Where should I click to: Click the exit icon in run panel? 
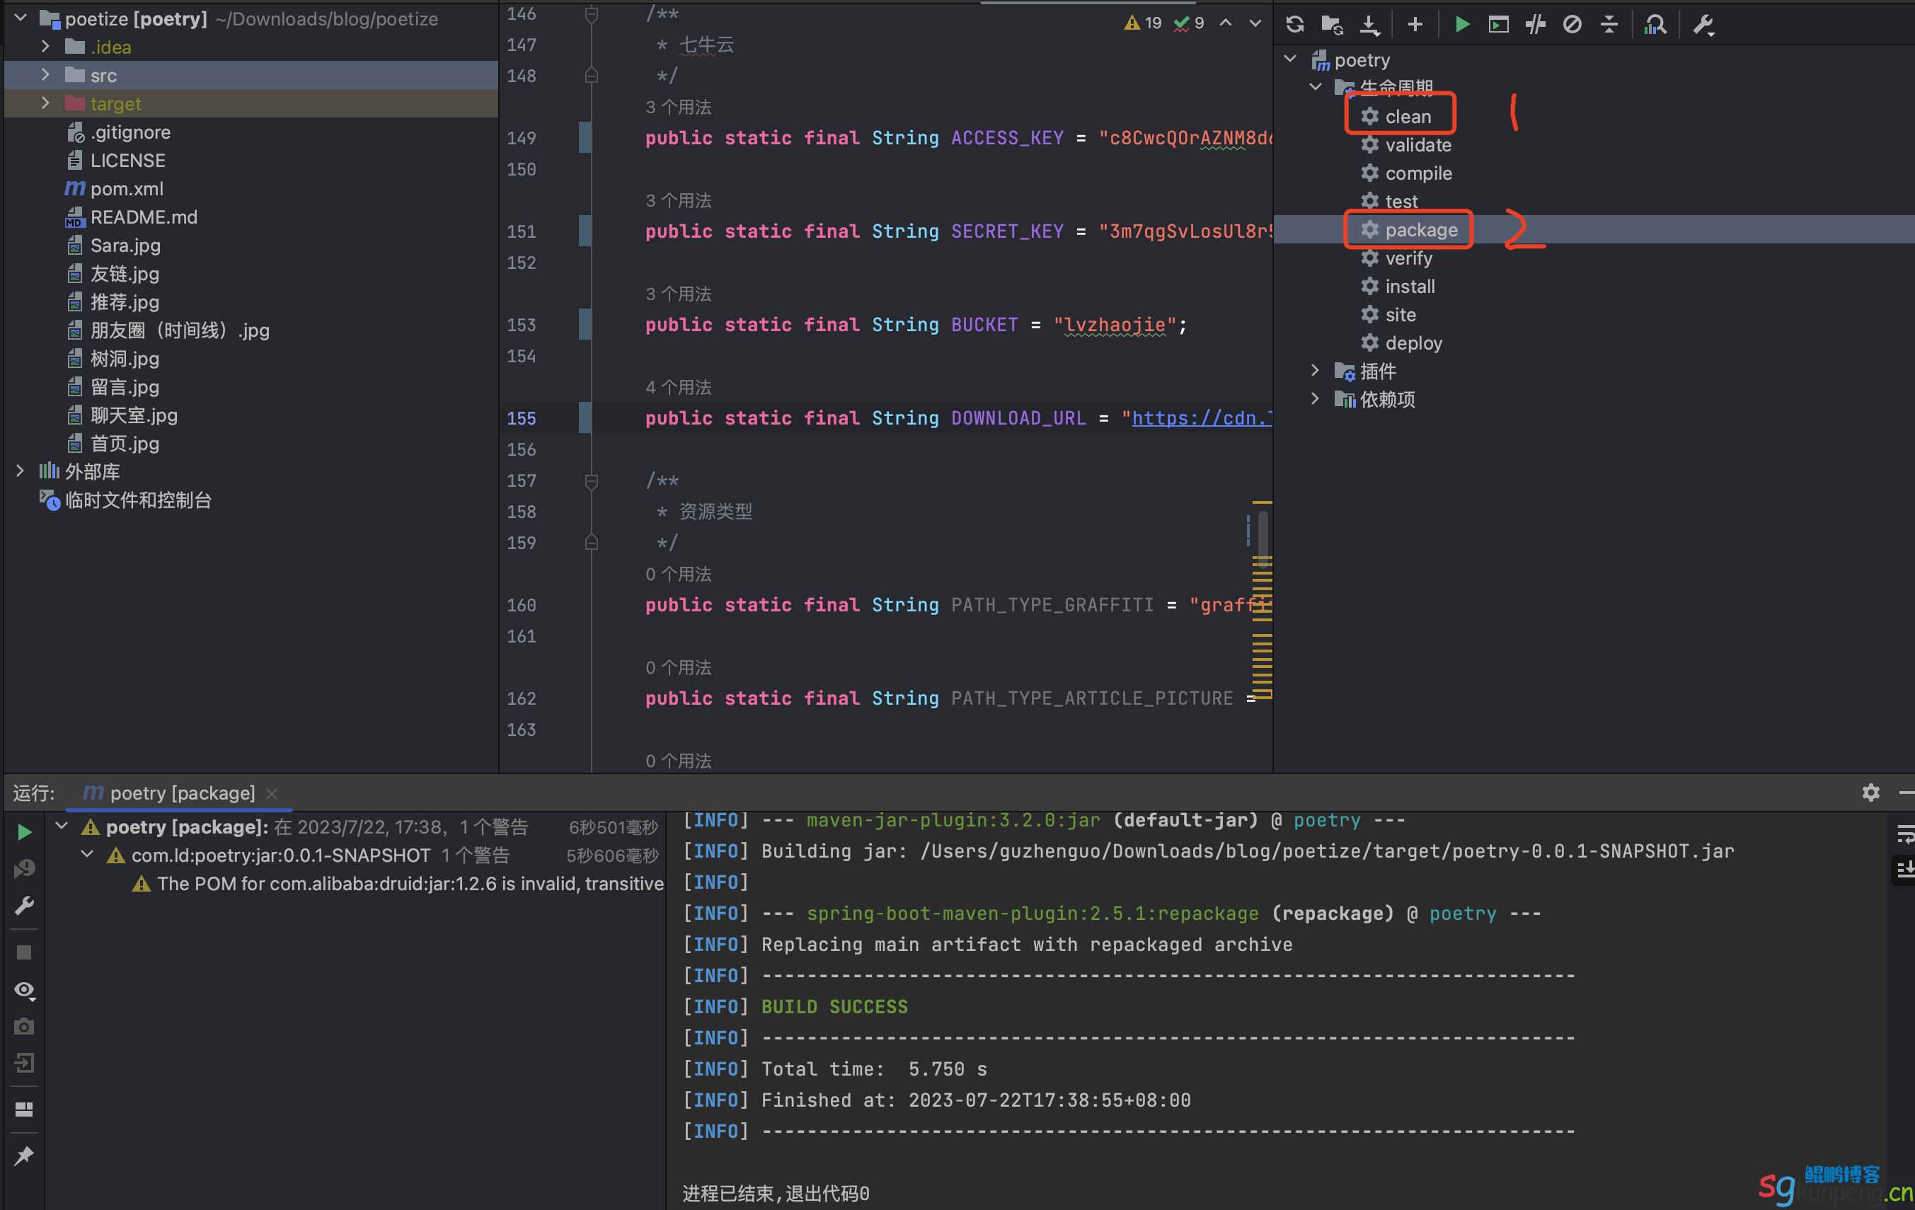pos(24,1063)
